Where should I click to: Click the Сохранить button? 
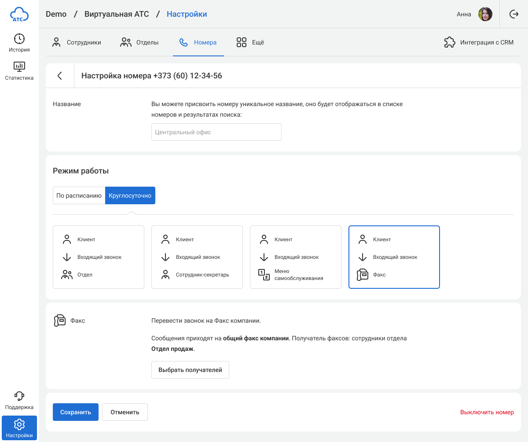76,412
